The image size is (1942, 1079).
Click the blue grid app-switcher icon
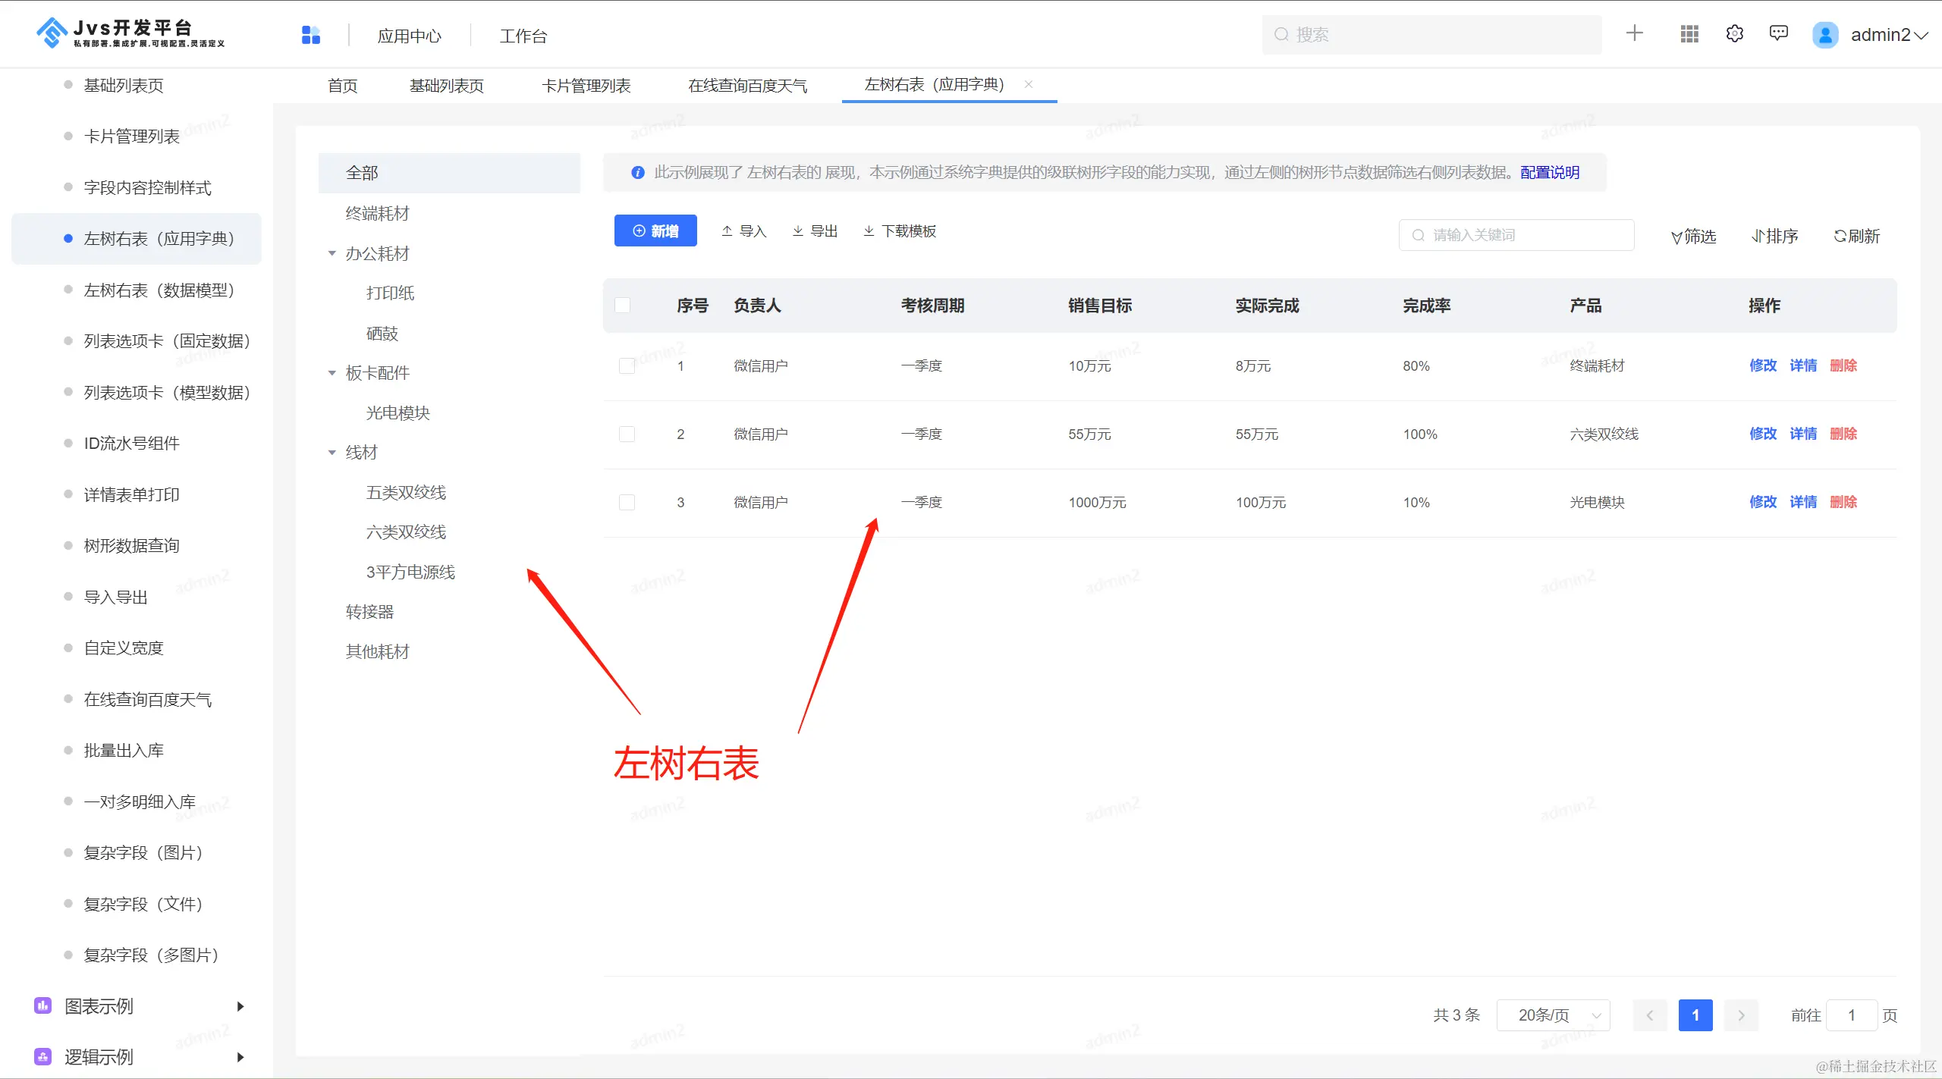click(x=311, y=35)
